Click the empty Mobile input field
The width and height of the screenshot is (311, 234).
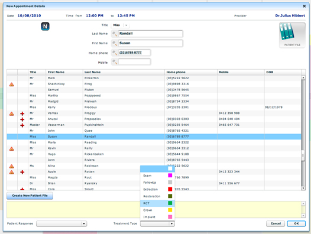[134, 62]
